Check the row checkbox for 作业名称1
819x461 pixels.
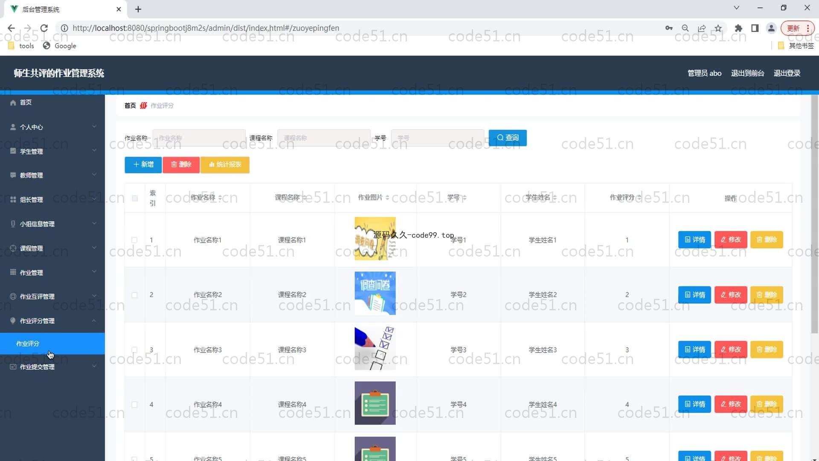click(x=134, y=240)
